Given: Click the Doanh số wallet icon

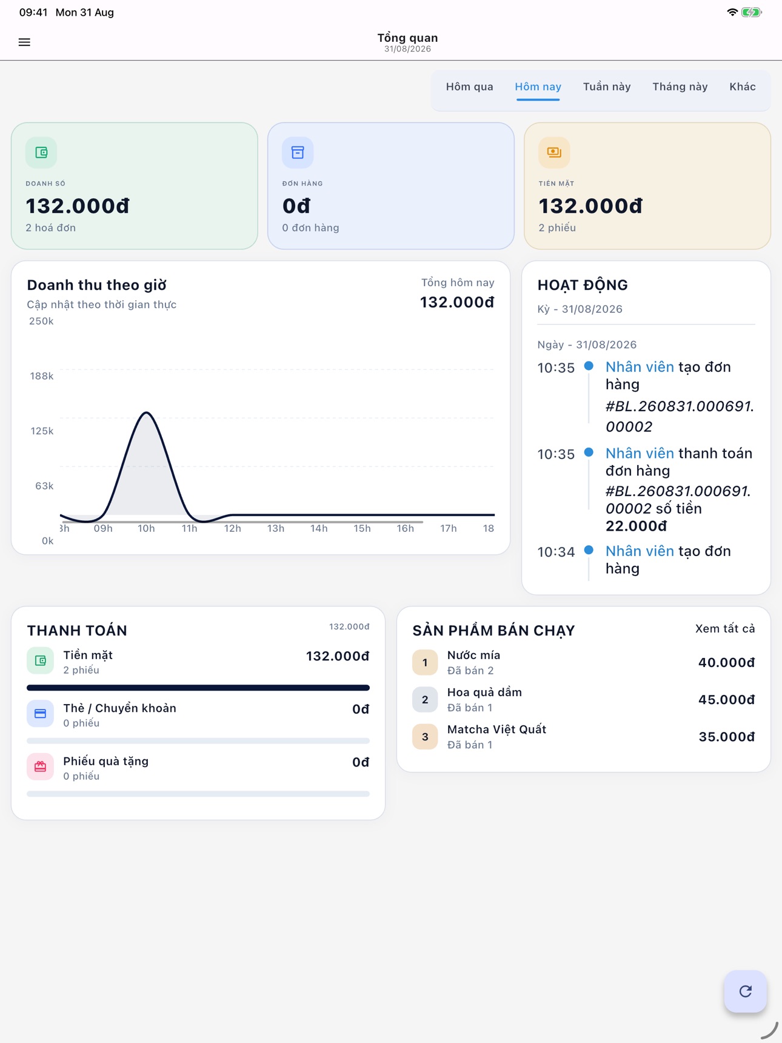Looking at the screenshot, I should [41, 152].
